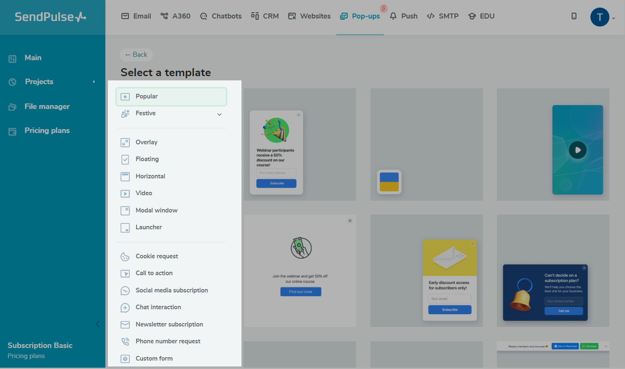Click the Festive party icon
This screenshot has height=369, width=625.
(125, 114)
